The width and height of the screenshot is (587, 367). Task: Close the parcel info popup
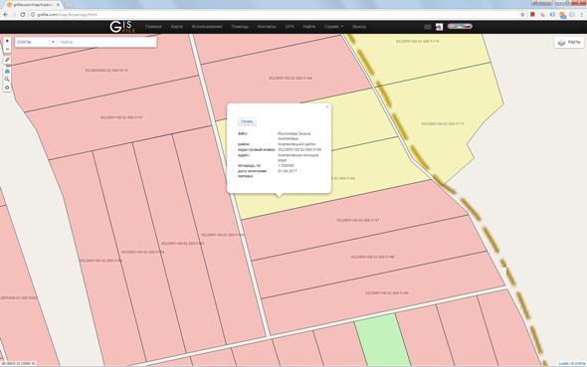[327, 106]
